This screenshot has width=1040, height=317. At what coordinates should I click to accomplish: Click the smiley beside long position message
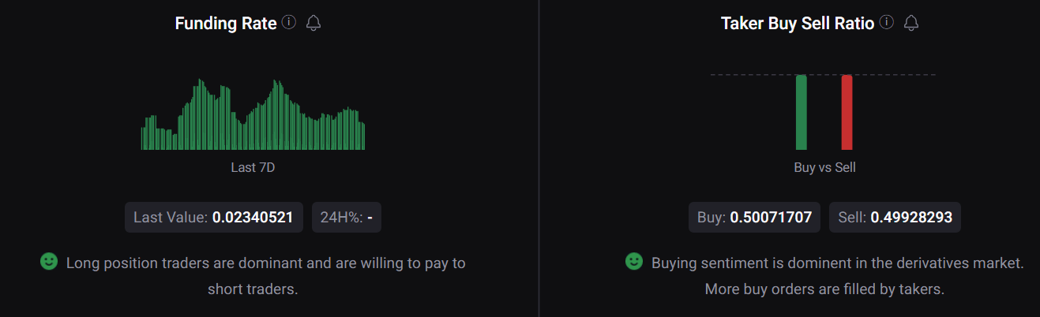(49, 261)
